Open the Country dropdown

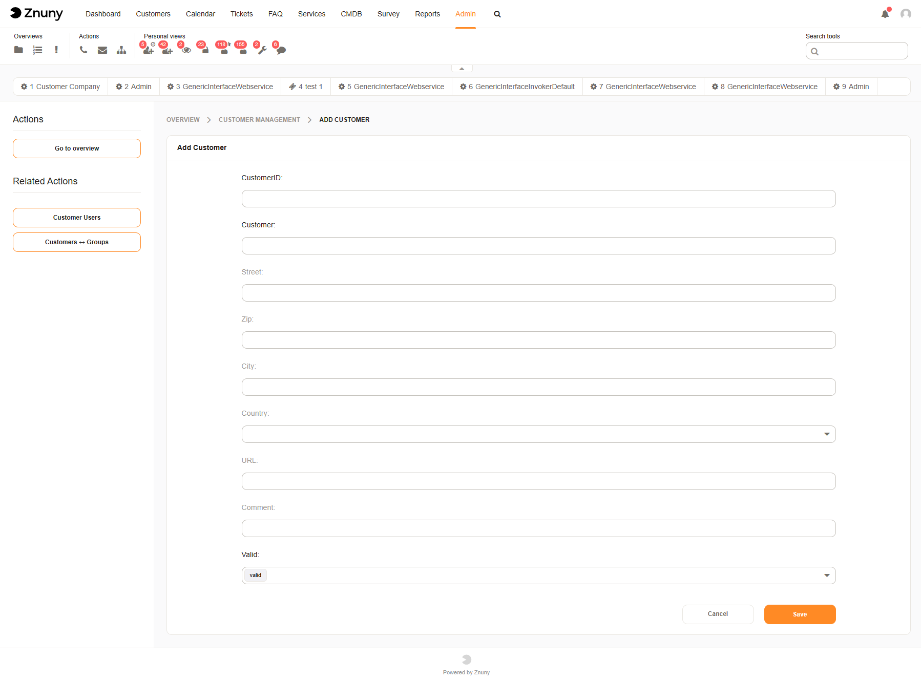click(x=538, y=434)
